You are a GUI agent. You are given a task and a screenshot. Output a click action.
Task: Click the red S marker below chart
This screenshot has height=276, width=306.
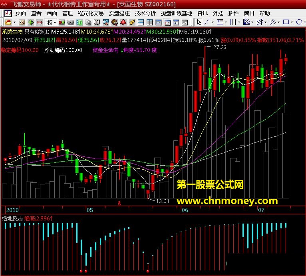coord(119,203)
